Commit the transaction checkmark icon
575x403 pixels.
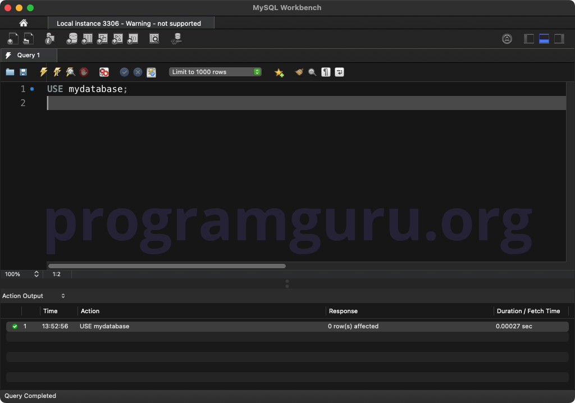point(124,72)
